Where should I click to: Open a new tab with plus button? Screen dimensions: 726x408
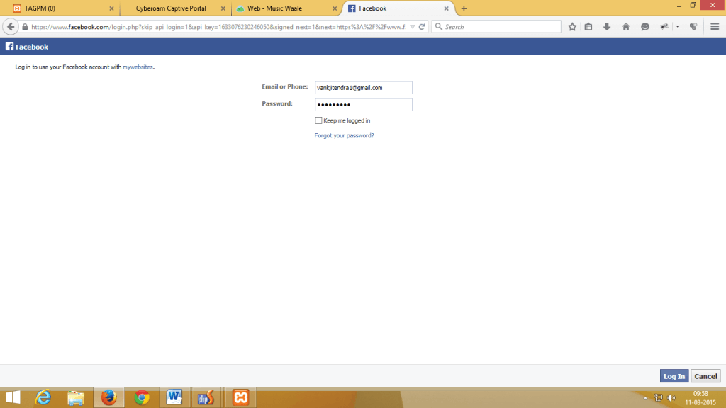(x=464, y=8)
